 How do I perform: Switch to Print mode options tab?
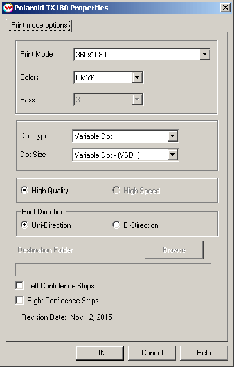click(x=39, y=25)
